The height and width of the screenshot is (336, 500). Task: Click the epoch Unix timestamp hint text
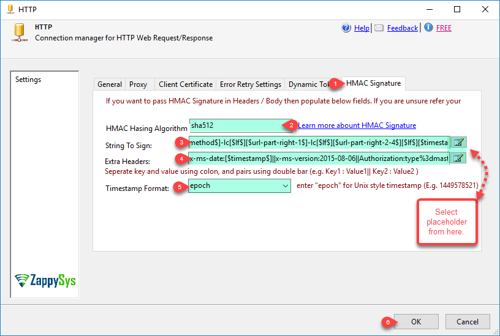coord(387,185)
